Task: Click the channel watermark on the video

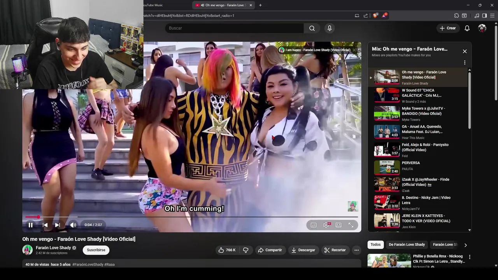Action: pos(352,206)
